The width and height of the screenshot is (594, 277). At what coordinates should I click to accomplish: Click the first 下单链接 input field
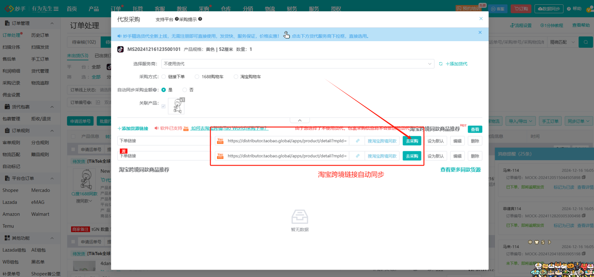163,141
